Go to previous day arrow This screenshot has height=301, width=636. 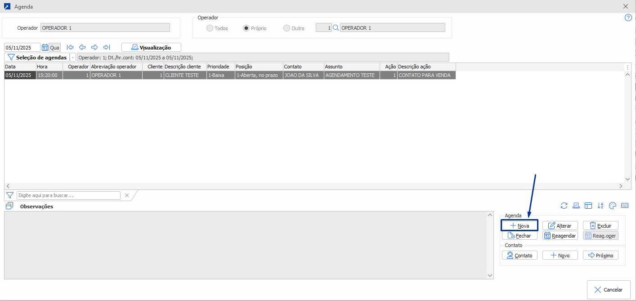tap(82, 47)
